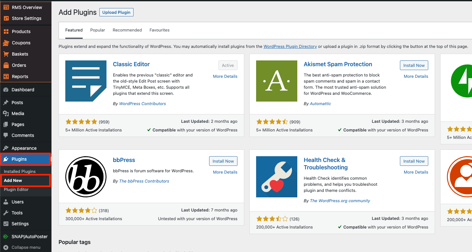Click the bbPress title link

pyautogui.click(x=124, y=160)
